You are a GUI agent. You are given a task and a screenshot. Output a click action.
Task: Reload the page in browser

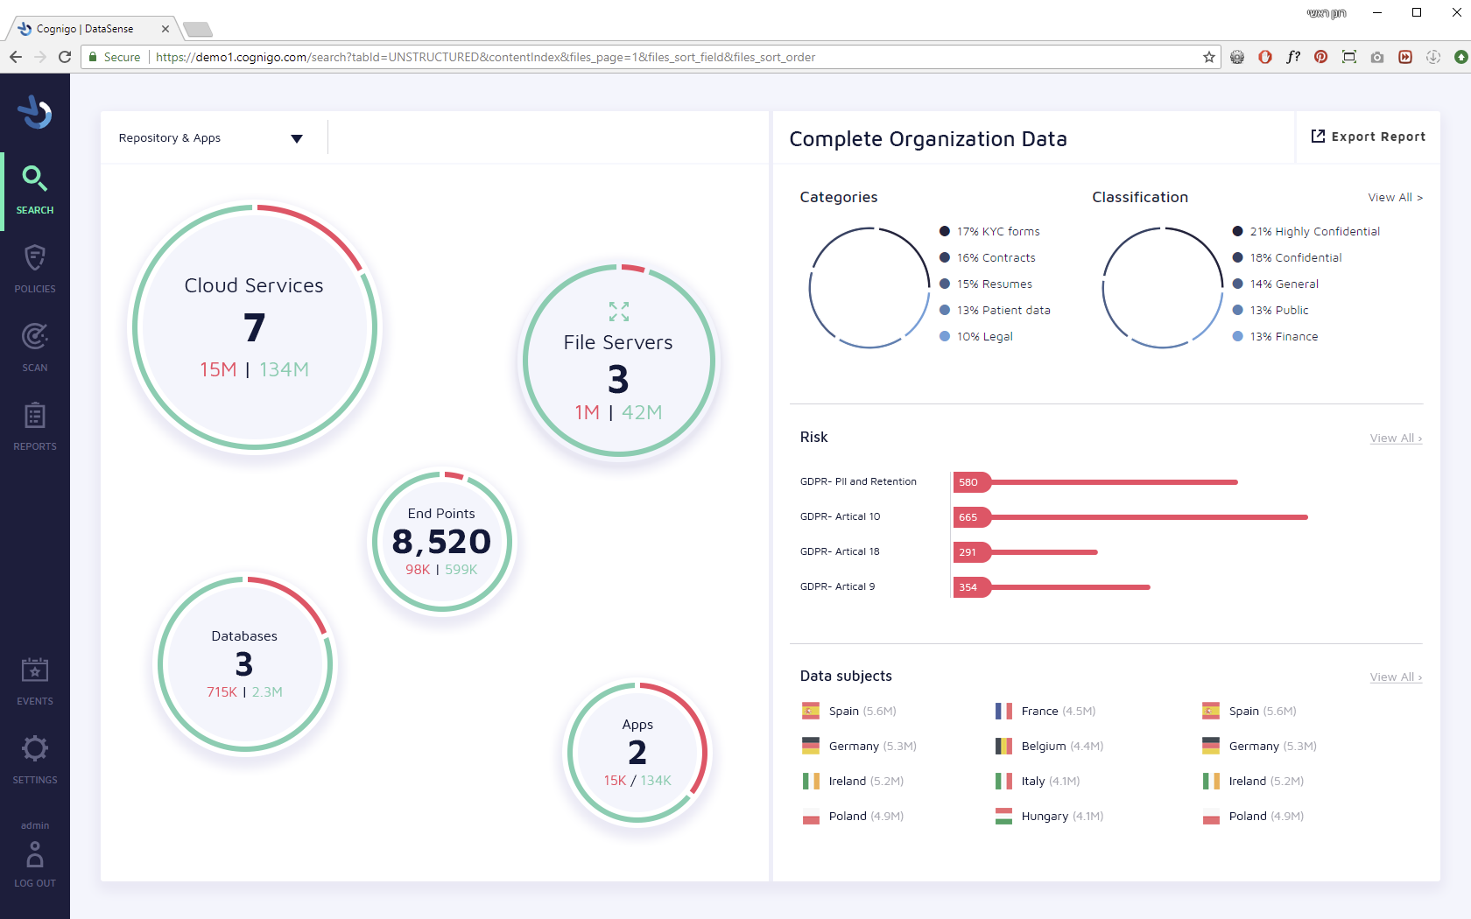point(64,57)
